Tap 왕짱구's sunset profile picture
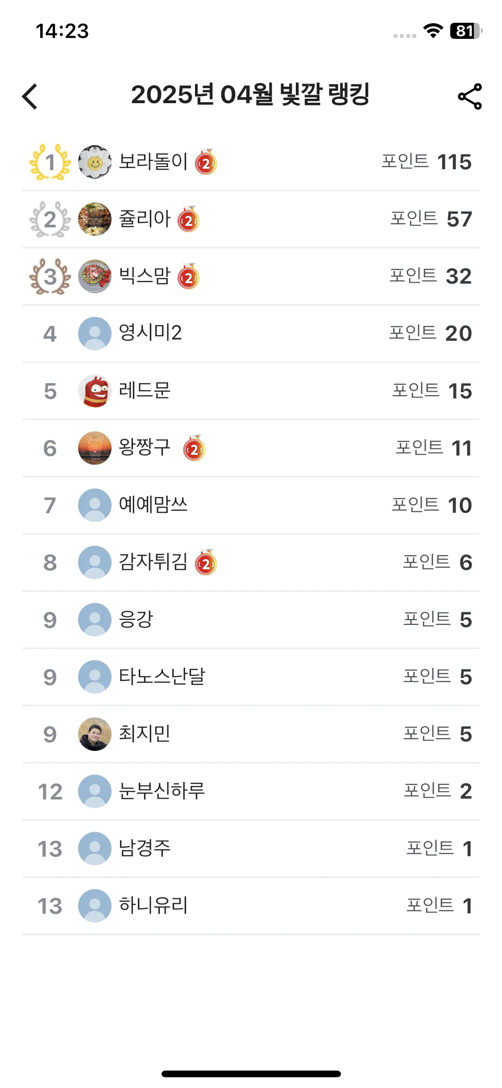 95,448
